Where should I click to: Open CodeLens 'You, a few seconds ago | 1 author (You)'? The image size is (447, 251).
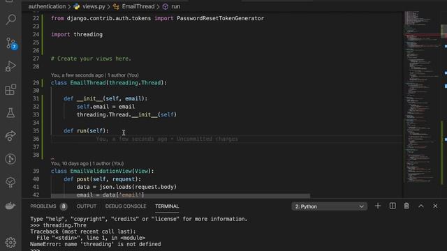tap(95, 75)
